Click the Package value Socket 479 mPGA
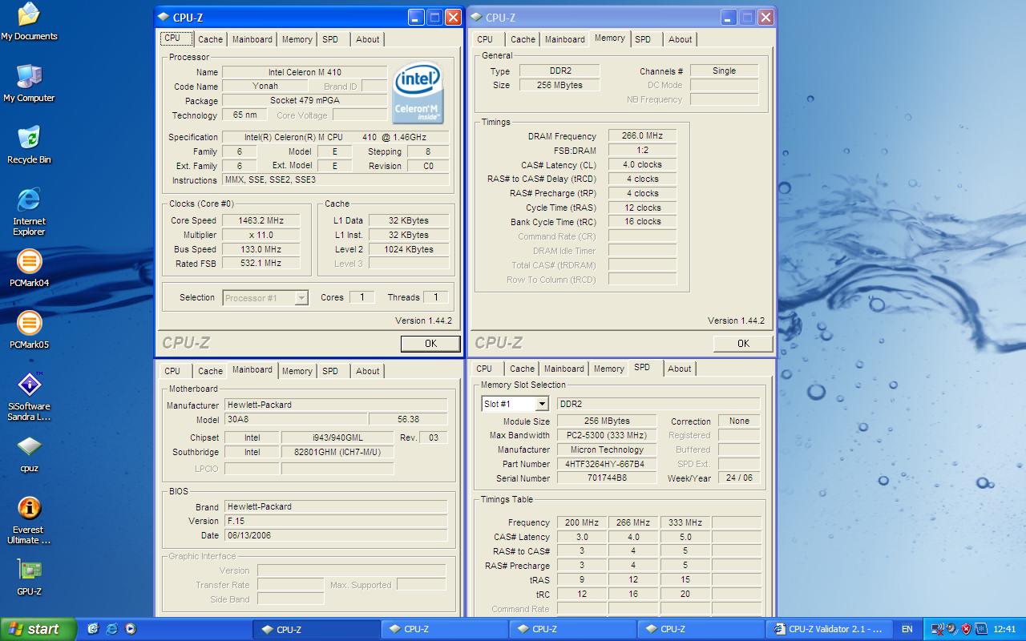This screenshot has width=1026, height=641. click(305, 101)
